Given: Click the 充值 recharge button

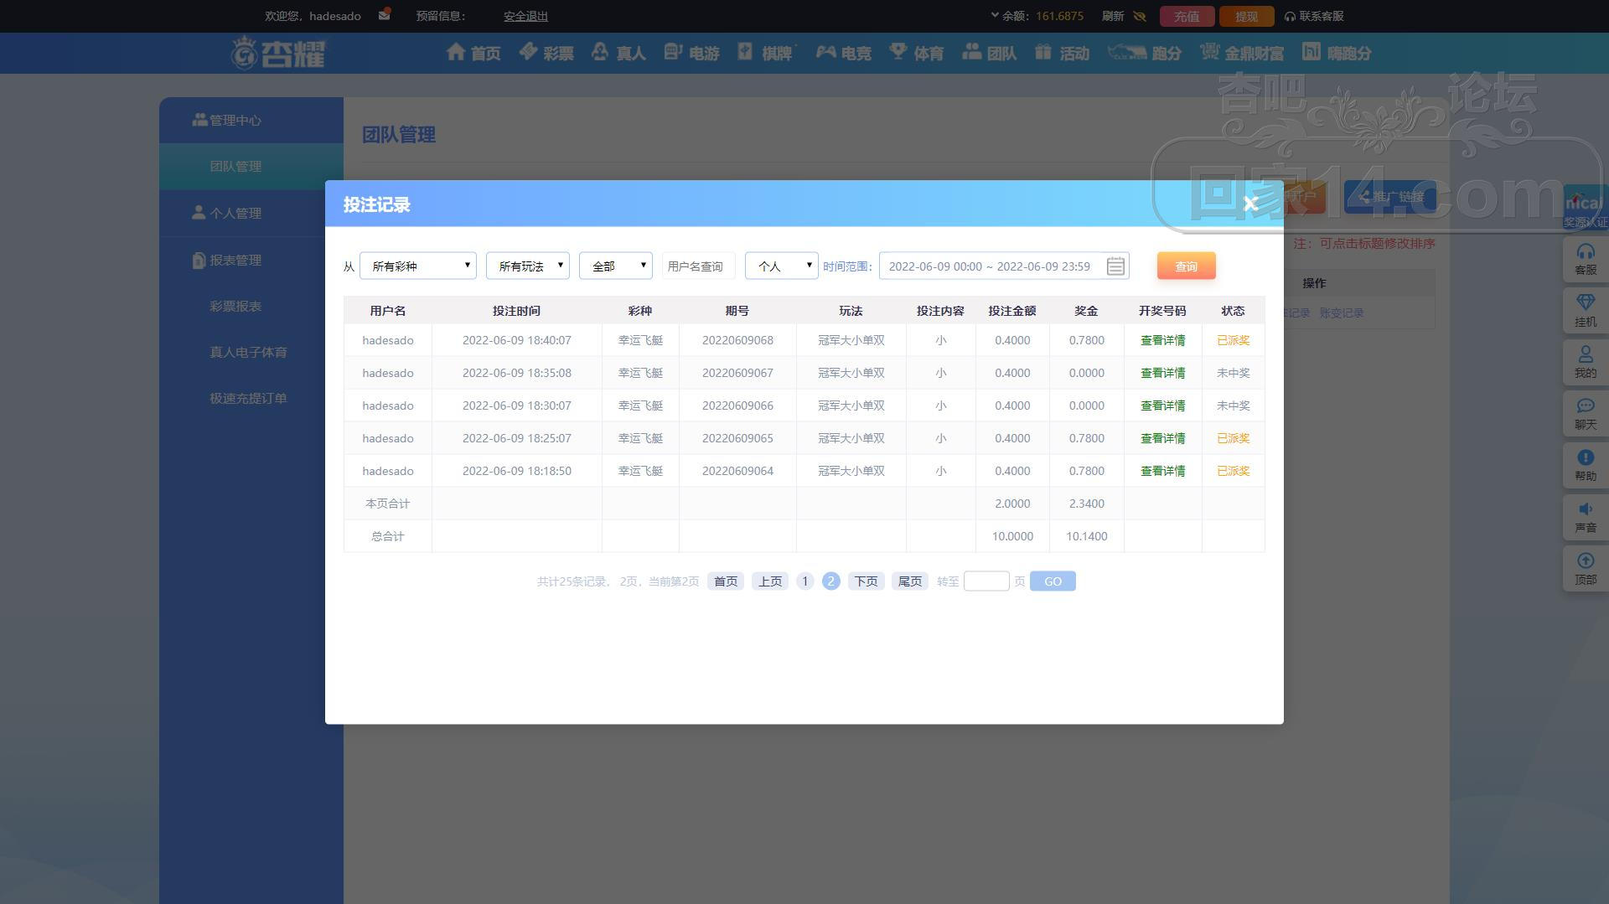Looking at the screenshot, I should click(1187, 16).
